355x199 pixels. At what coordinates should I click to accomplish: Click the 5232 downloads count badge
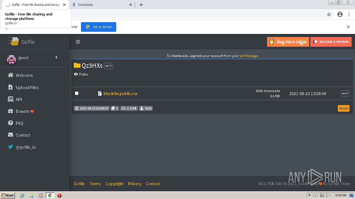(x=146, y=108)
